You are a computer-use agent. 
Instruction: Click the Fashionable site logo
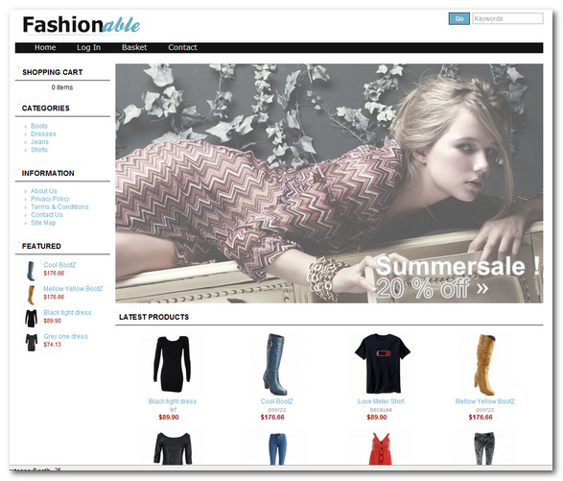82,25
